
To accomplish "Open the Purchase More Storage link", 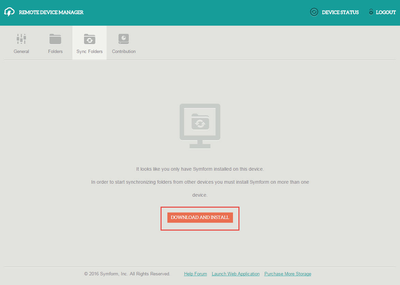I will [x=288, y=274].
